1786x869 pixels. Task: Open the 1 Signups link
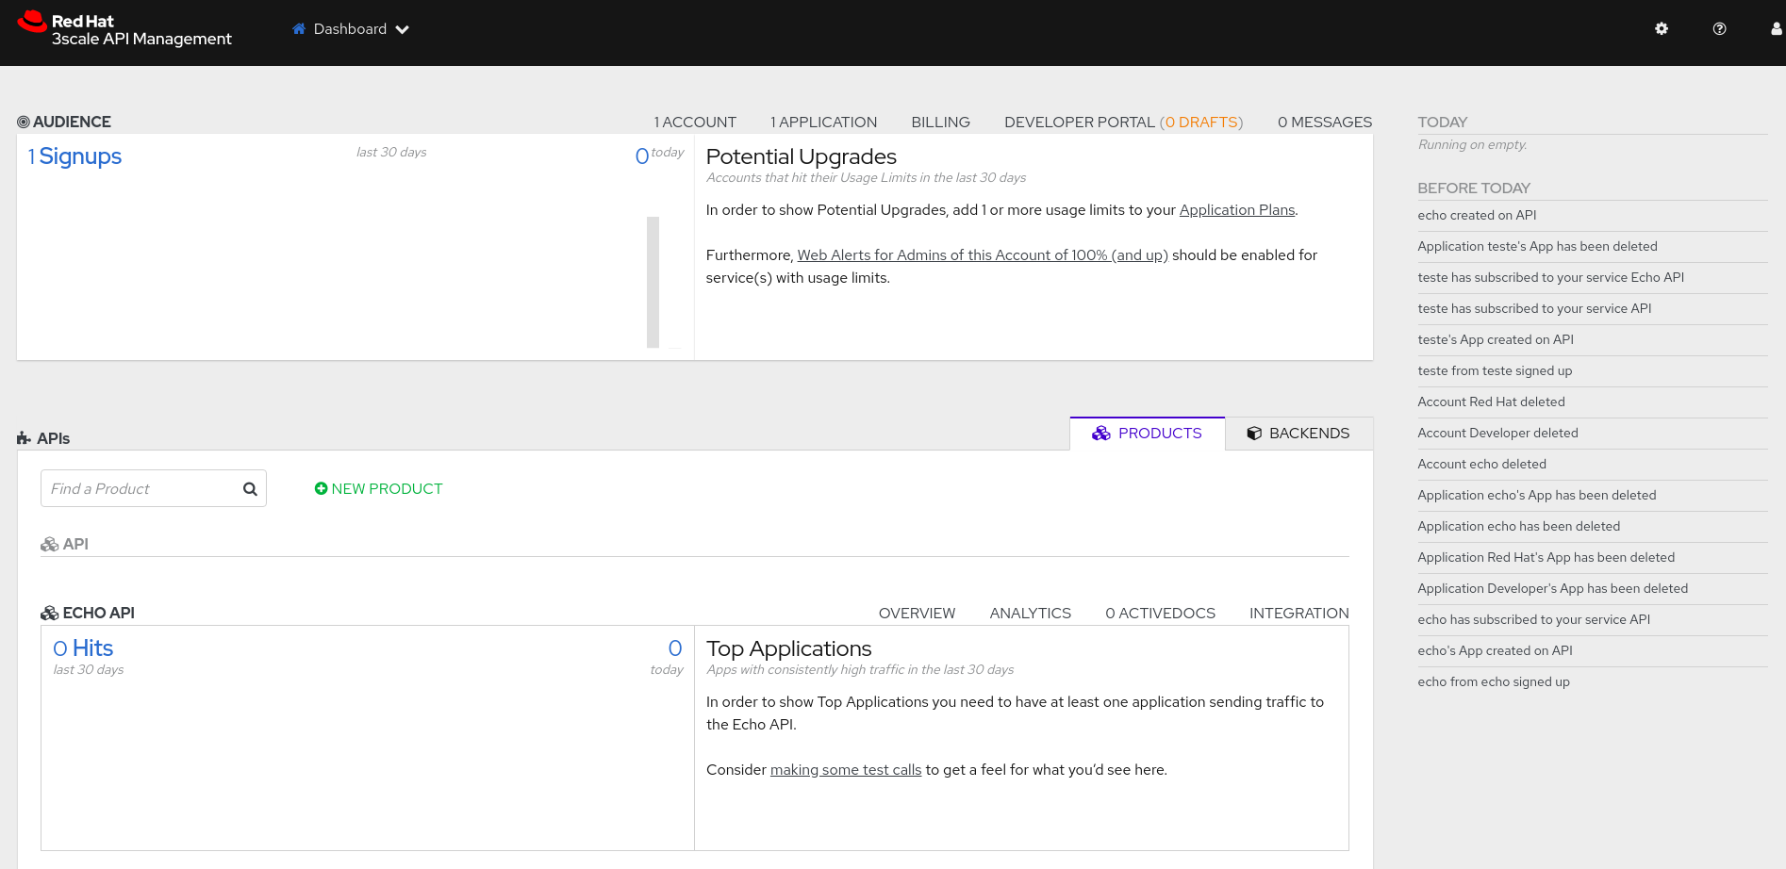tap(74, 156)
